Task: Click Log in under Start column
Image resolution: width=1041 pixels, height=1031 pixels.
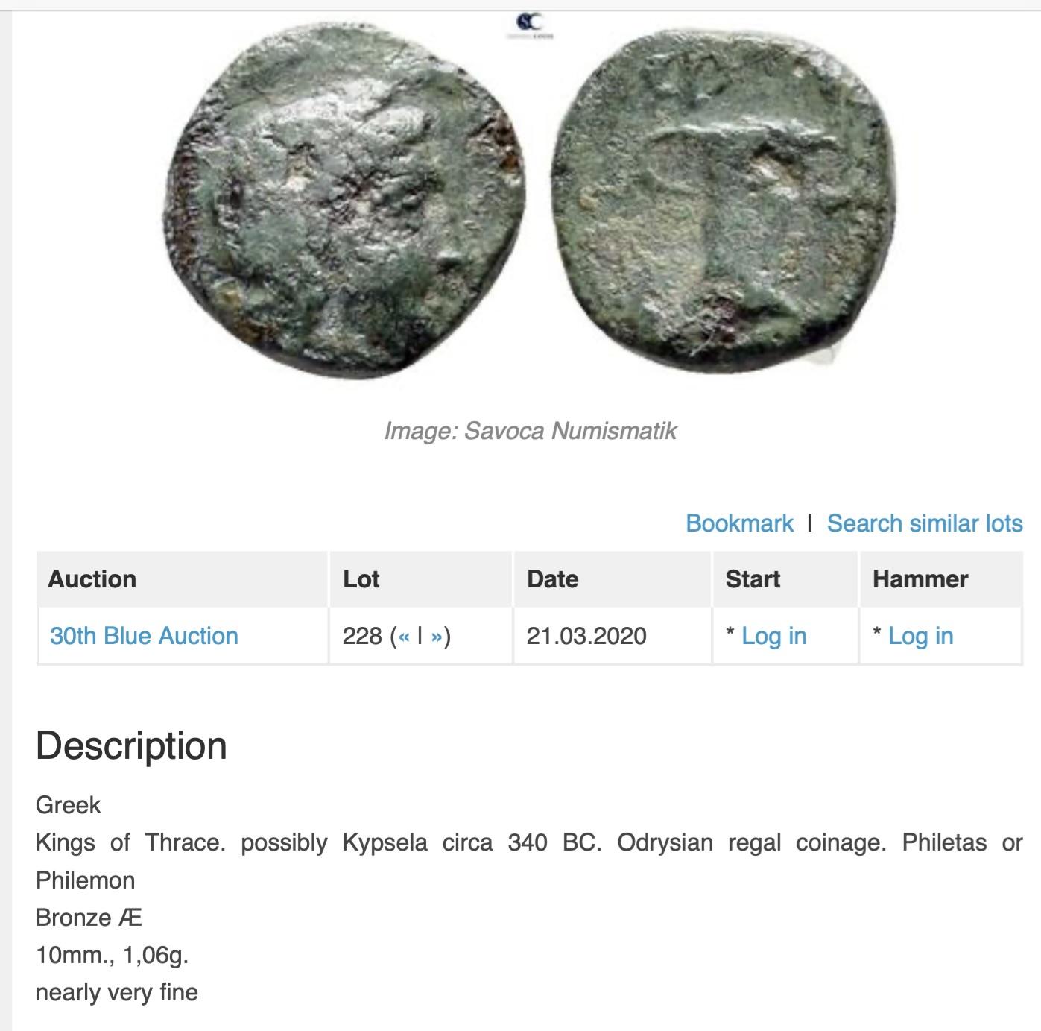Action: (774, 636)
